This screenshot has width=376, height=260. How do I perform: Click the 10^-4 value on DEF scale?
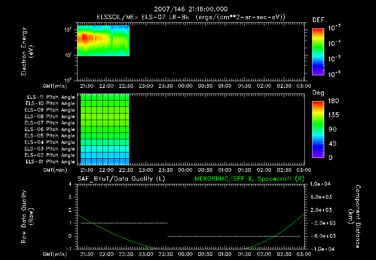point(335,43)
